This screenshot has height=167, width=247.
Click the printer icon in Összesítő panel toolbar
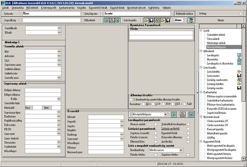[x=182, y=114]
